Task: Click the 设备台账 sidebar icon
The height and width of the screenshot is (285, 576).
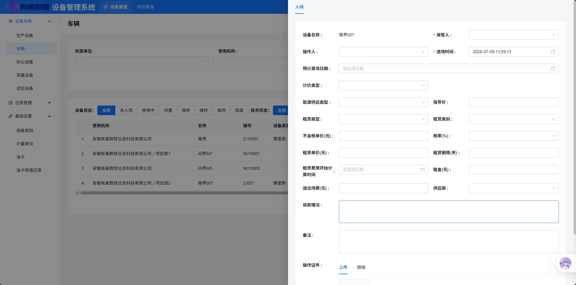Action: (11, 21)
